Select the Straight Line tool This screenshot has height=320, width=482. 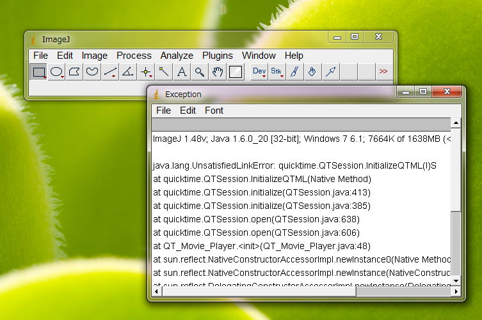click(109, 72)
